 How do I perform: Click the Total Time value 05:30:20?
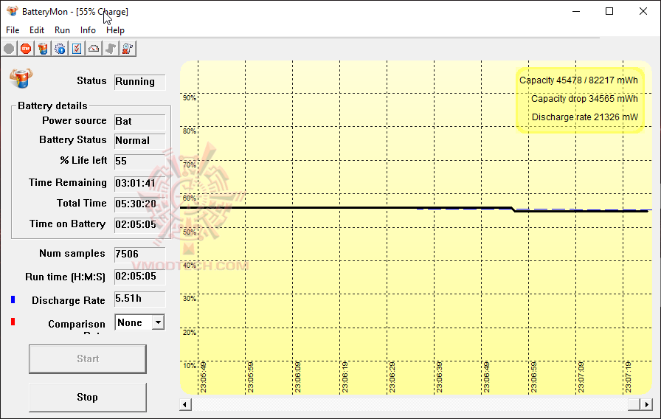139,204
